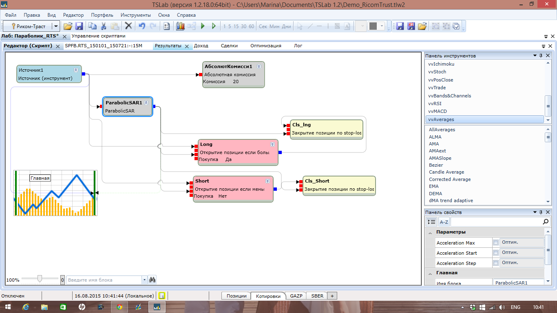Click the undo arrow icon
The width and height of the screenshot is (557, 313).
click(141, 26)
